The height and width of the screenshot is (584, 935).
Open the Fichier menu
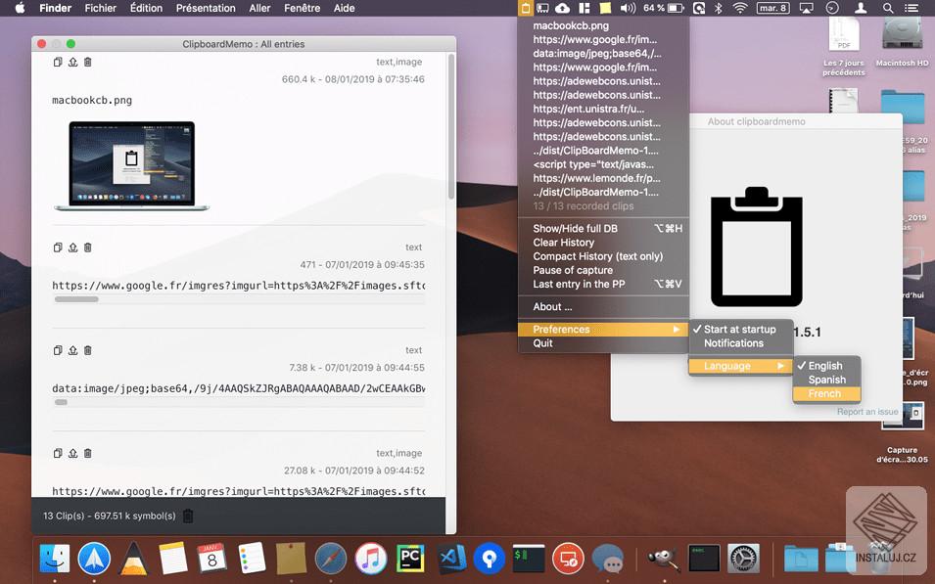(x=100, y=8)
